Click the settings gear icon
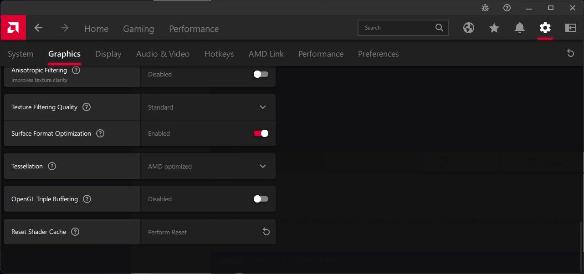Image resolution: width=584 pixels, height=274 pixels. tap(545, 28)
